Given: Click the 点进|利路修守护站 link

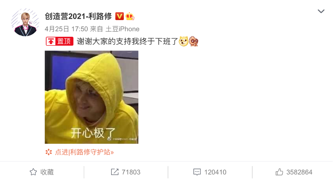Looking at the screenshot, I should [x=84, y=152].
